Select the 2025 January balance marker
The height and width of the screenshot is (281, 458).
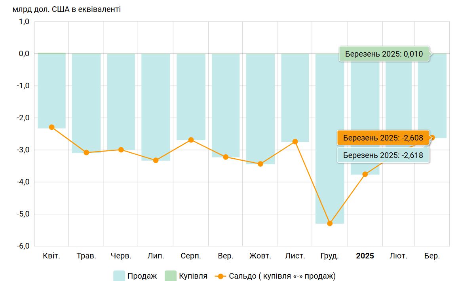coord(365,174)
